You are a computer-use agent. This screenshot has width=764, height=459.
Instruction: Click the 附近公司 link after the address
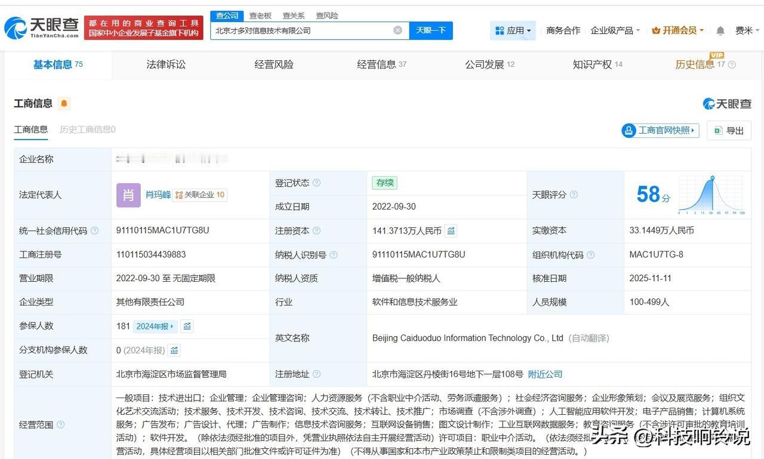546,374
